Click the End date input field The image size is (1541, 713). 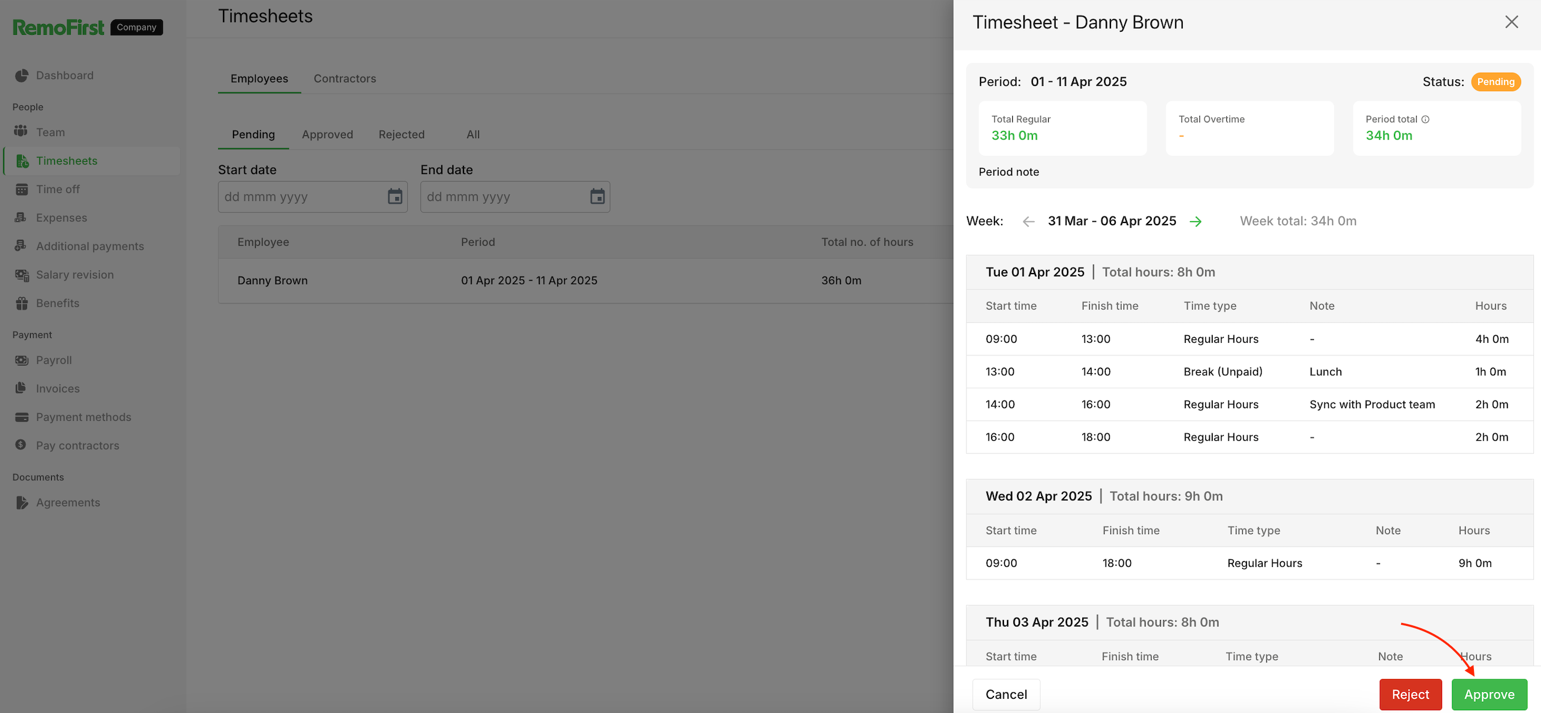(x=515, y=196)
